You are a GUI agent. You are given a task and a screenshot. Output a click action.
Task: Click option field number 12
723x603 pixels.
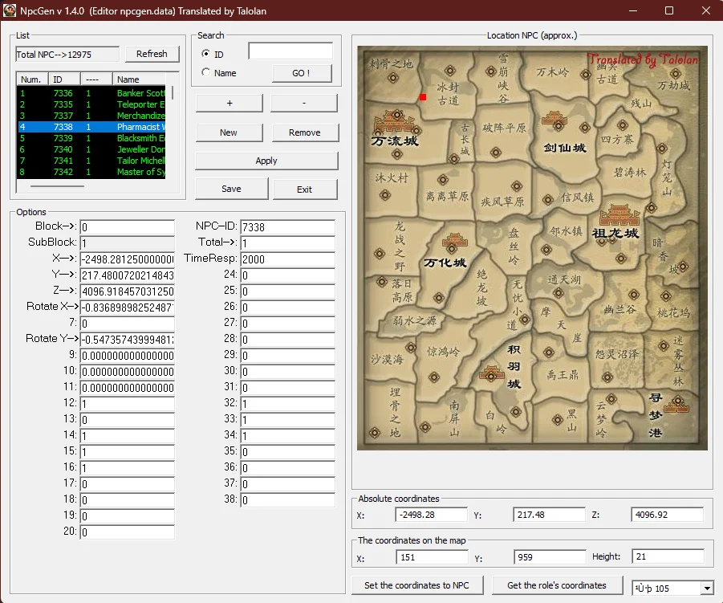point(128,404)
